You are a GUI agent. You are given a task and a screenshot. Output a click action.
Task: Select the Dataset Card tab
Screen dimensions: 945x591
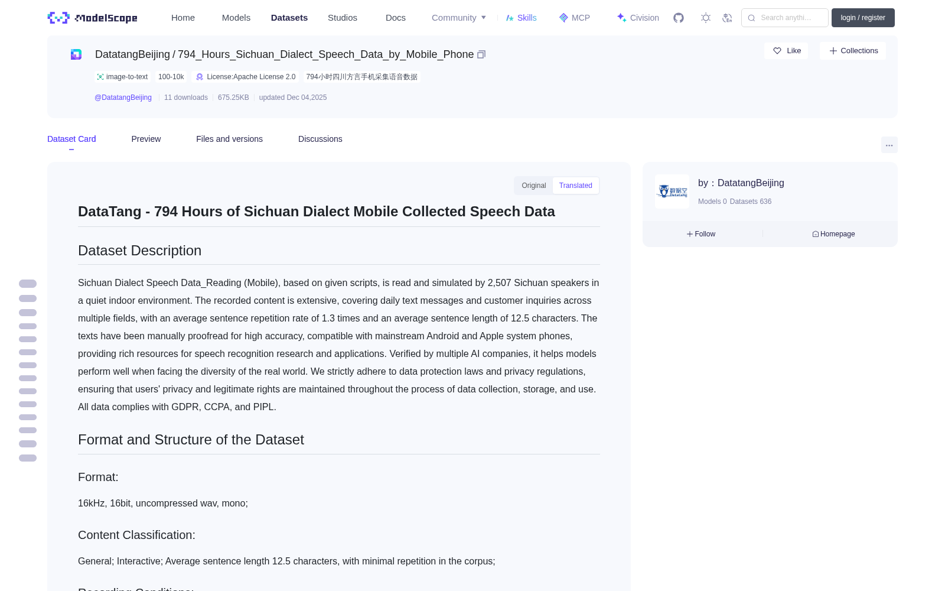71,139
